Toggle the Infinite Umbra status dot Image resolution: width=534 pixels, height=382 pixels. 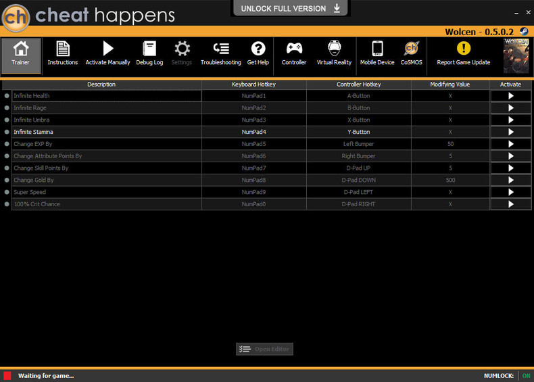7,120
